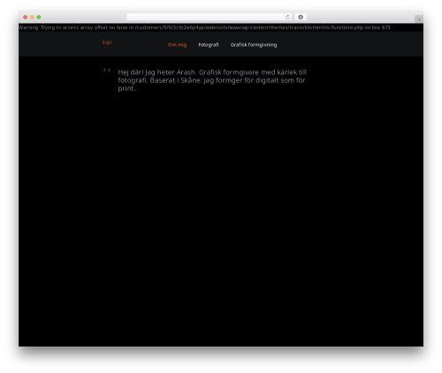Close the window with red button
This screenshot has width=442, height=373.
[26, 17]
